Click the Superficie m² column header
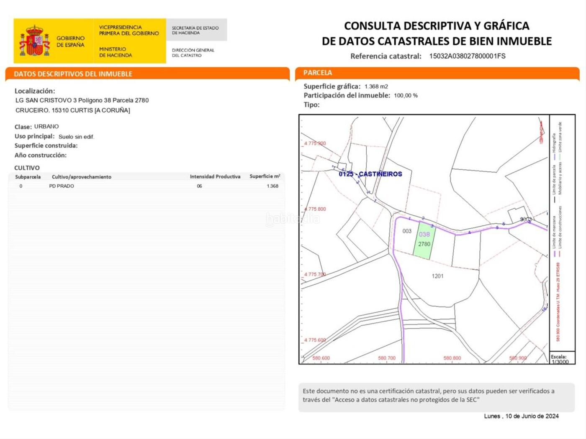This screenshot has width=586, height=439. (265, 176)
